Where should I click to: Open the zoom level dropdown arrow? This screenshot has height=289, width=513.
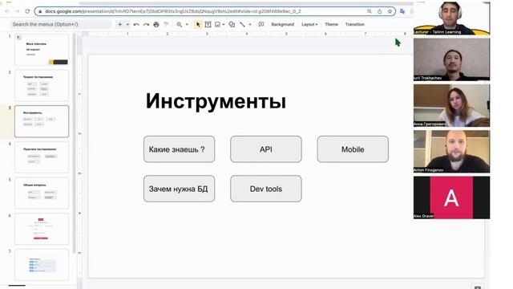[x=187, y=24]
